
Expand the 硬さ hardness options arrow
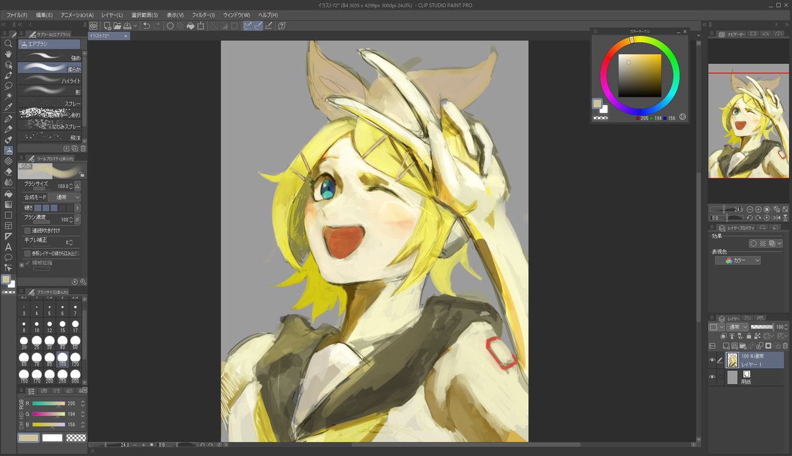tap(77, 208)
